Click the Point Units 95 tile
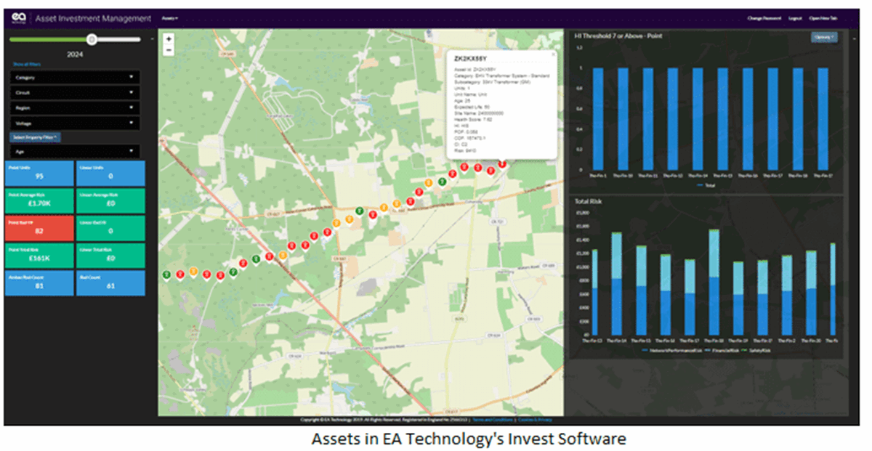 tap(39, 174)
